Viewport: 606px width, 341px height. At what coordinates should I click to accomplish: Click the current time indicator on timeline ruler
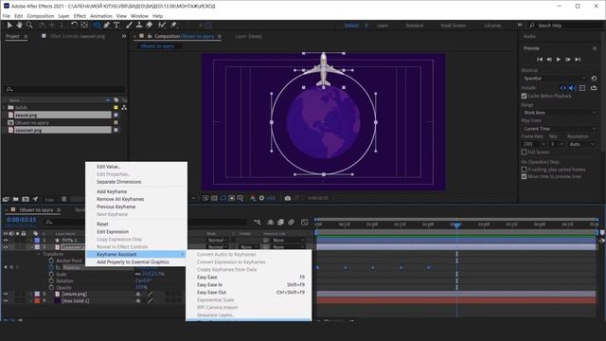[x=456, y=224]
